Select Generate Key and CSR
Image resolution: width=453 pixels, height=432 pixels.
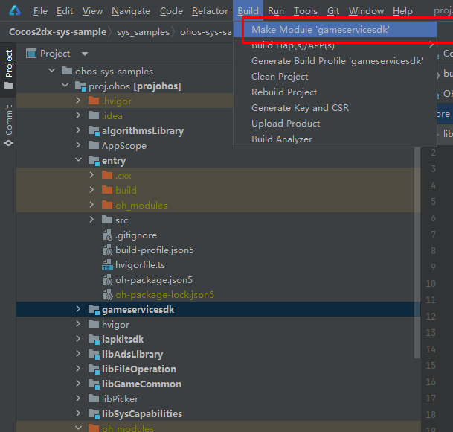coord(335,108)
